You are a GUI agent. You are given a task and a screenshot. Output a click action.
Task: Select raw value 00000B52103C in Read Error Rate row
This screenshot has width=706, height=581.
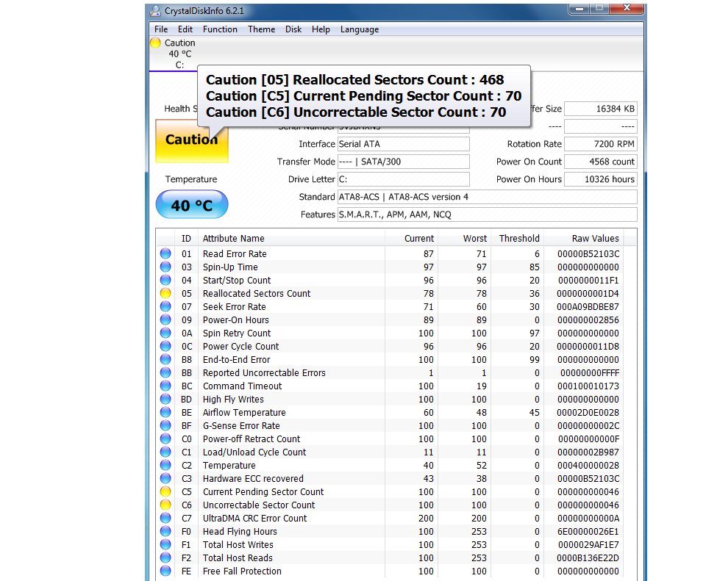click(588, 253)
